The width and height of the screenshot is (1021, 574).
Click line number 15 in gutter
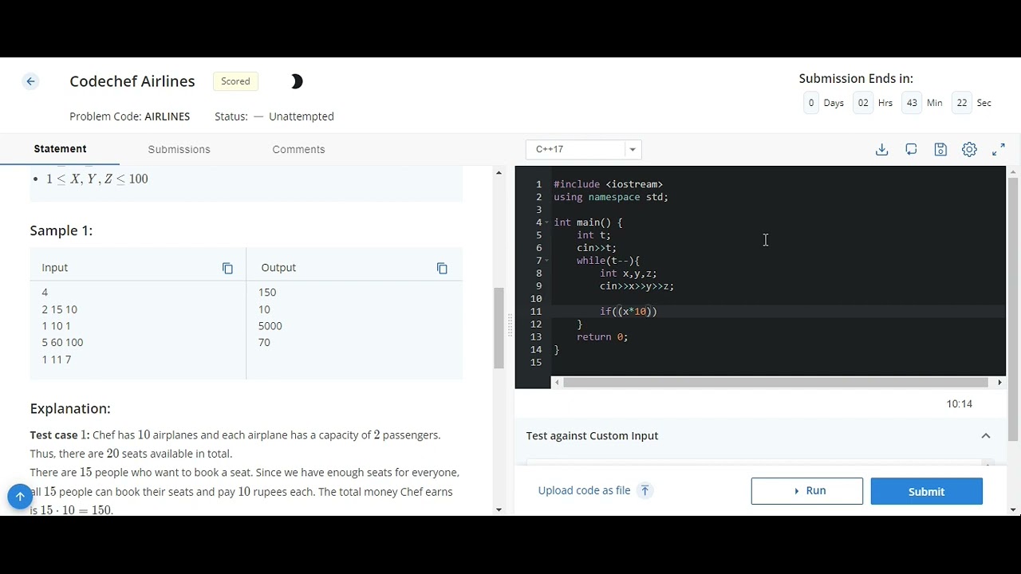[x=536, y=363]
